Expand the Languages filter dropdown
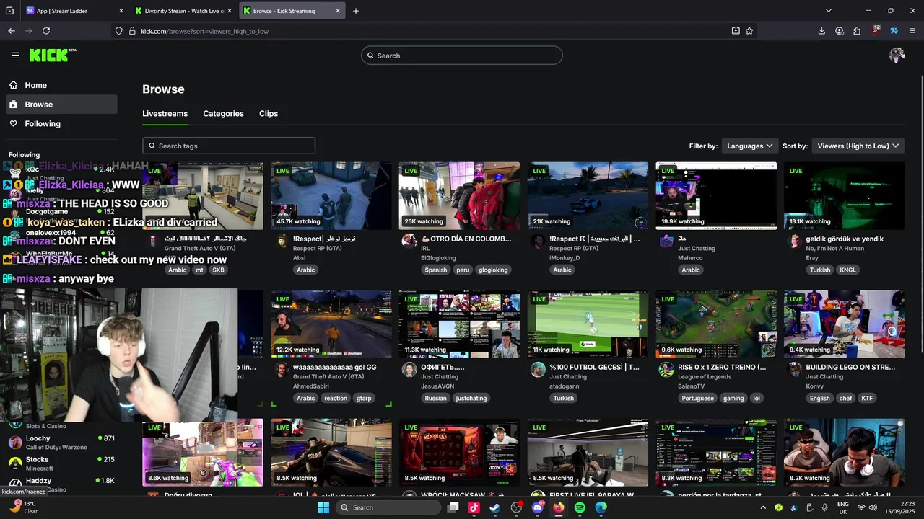924x519 pixels. [x=750, y=146]
